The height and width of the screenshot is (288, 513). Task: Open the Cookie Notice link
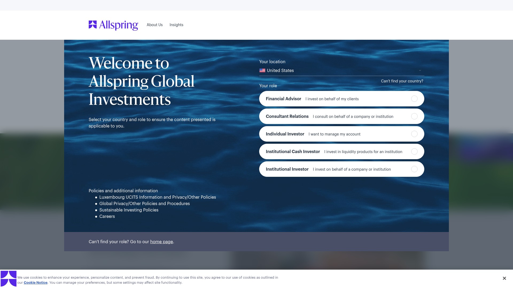(x=36, y=283)
